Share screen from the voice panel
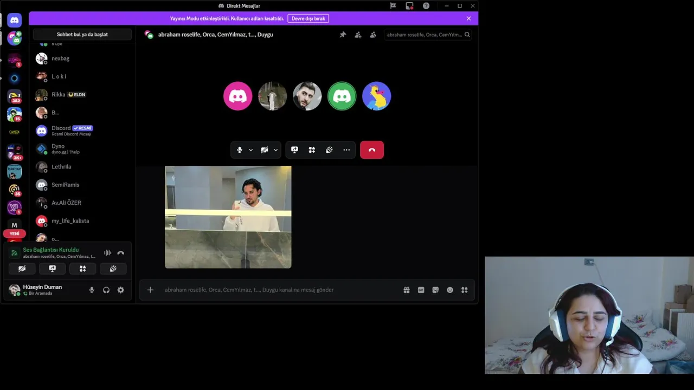 click(x=52, y=269)
